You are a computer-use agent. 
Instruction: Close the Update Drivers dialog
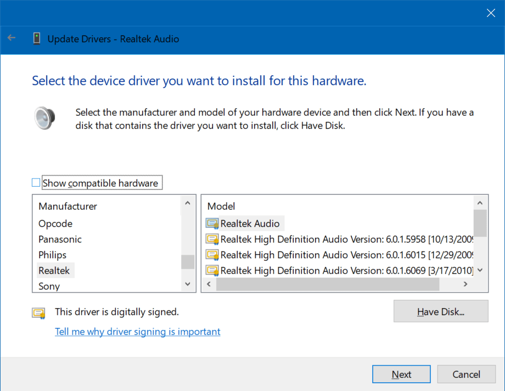[491, 13]
